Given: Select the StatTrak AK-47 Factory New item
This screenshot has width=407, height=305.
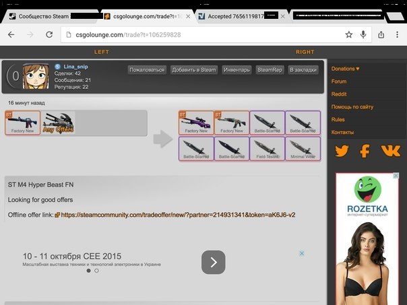Looking at the screenshot, I should pos(232,123).
